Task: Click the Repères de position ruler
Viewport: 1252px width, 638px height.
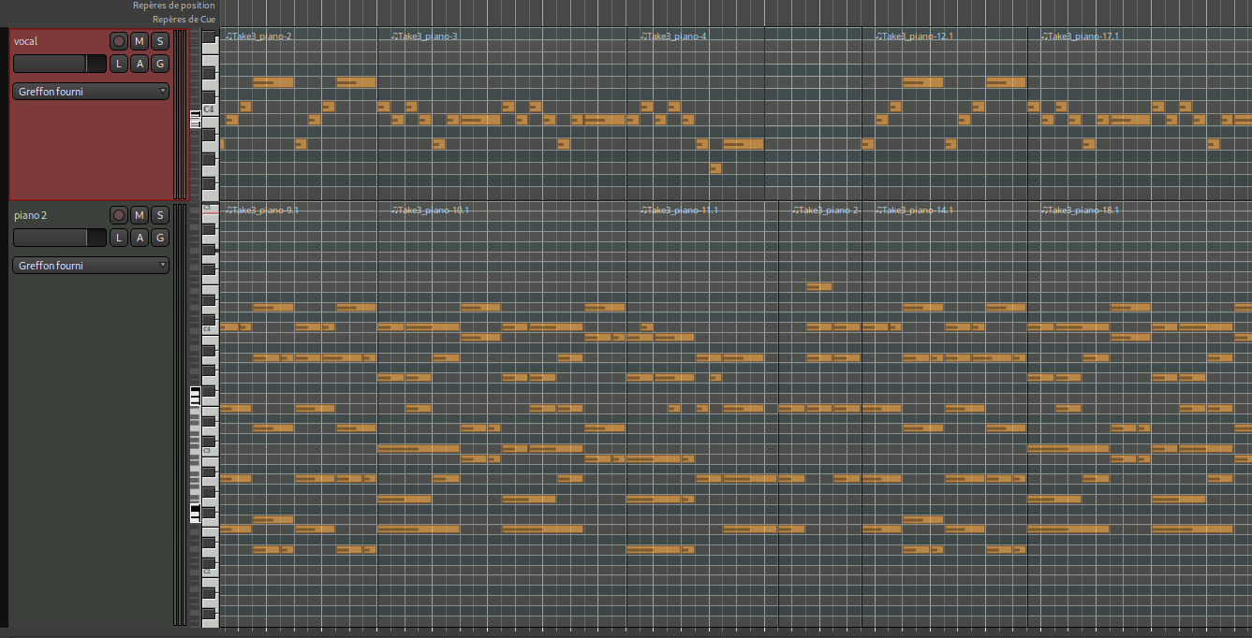Action: [x=655, y=6]
